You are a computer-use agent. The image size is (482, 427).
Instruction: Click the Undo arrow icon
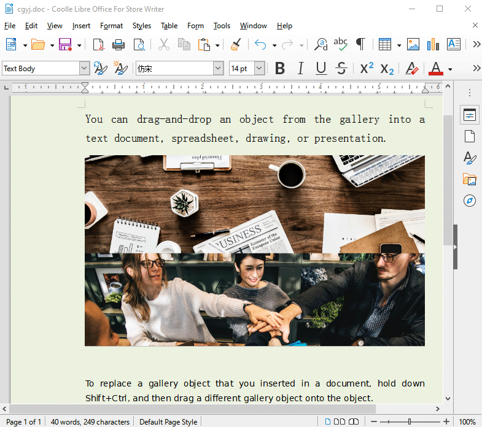[x=260, y=45]
